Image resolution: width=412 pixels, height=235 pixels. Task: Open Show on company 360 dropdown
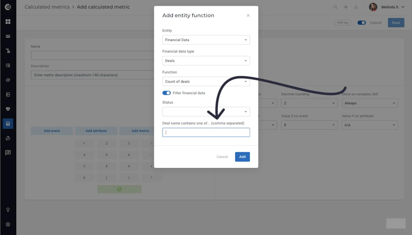[x=370, y=103]
